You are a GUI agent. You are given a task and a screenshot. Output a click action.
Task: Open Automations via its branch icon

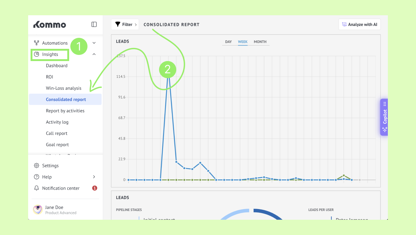coord(36,43)
